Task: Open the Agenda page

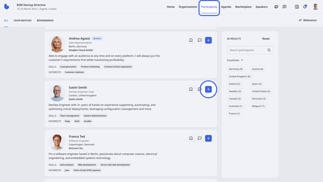Action: pos(226,7)
